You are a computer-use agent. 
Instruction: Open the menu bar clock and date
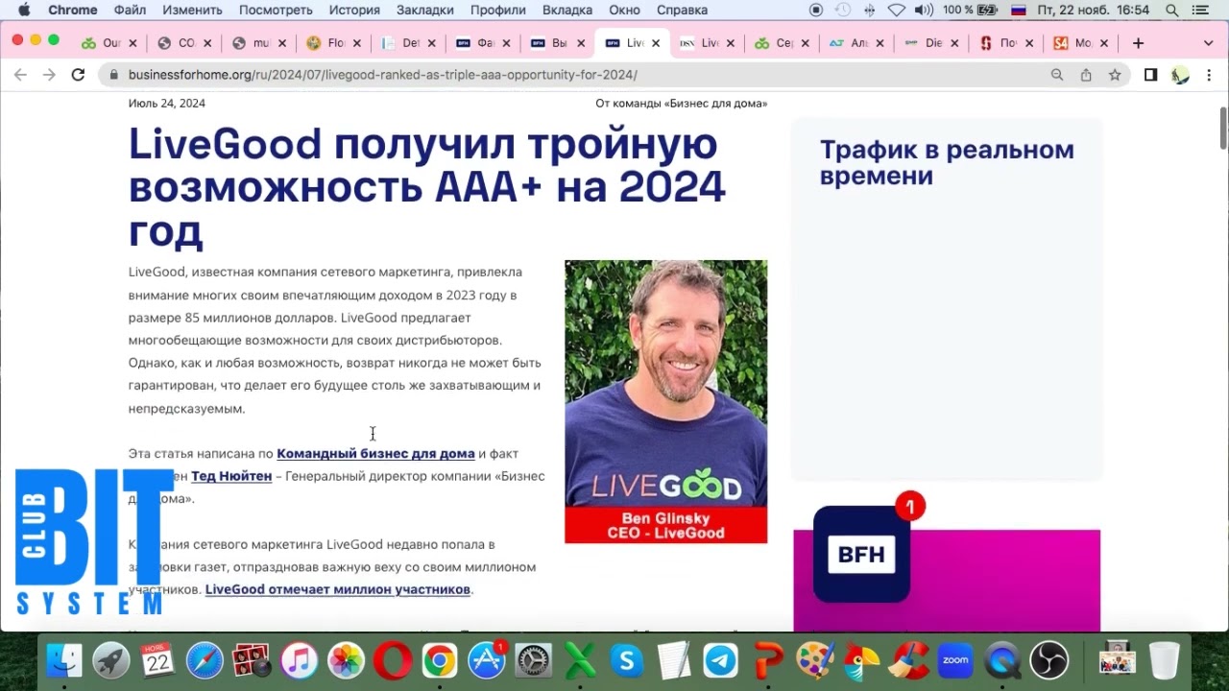pyautogui.click(x=1094, y=10)
